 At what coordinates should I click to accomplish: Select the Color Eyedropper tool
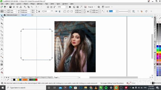tap(2, 69)
